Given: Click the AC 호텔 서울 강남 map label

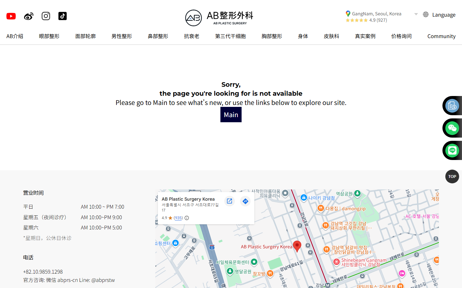Looking at the screenshot, I should (x=422, y=216).
